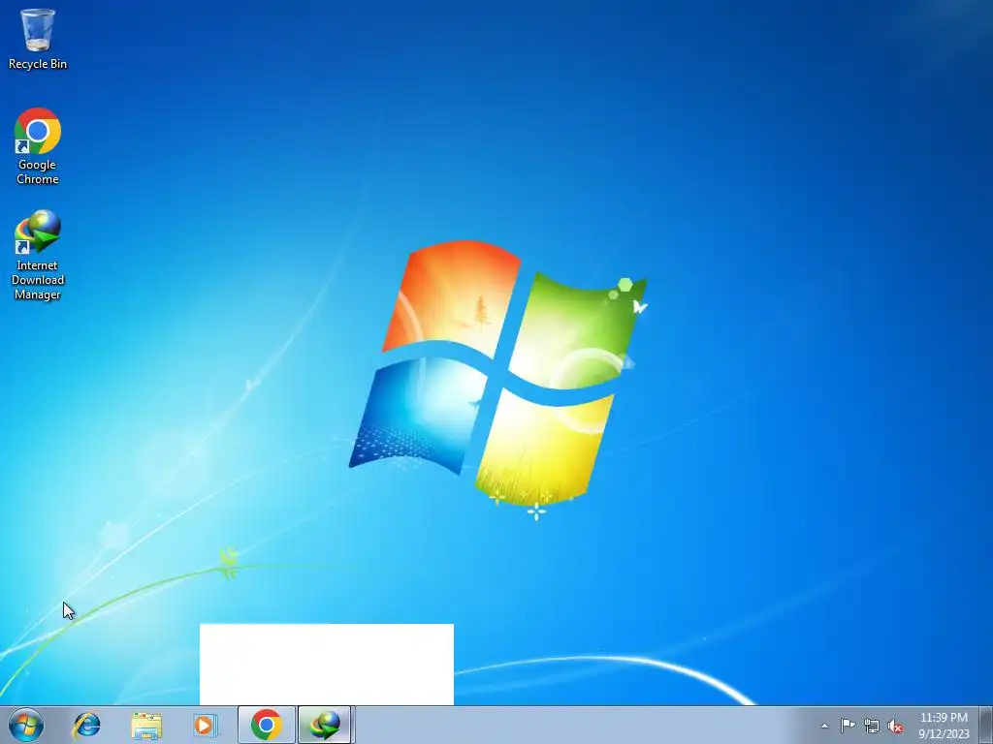Switch to Internet Download Manager taskbar button
Image resolution: width=993 pixels, height=744 pixels.
point(325,725)
